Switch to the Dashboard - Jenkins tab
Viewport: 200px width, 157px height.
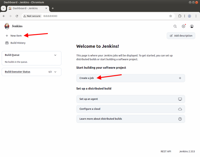point(25,8)
